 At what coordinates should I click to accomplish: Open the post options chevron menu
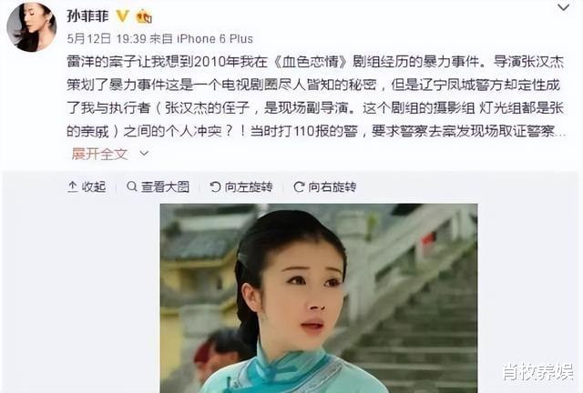pyautogui.click(x=564, y=7)
